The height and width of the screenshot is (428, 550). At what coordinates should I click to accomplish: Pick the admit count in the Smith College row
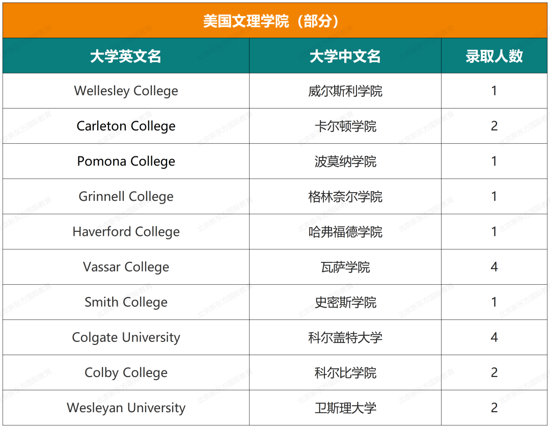tap(494, 302)
